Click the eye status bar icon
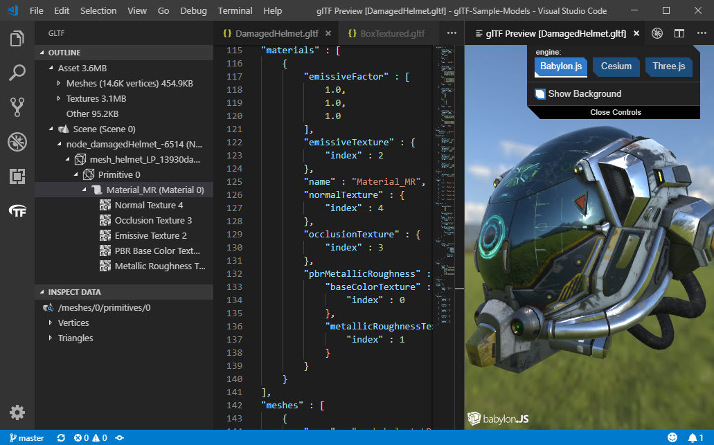 [x=119, y=437]
